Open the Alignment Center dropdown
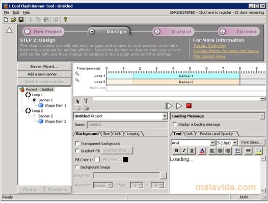The image size is (268, 203). tap(110, 185)
